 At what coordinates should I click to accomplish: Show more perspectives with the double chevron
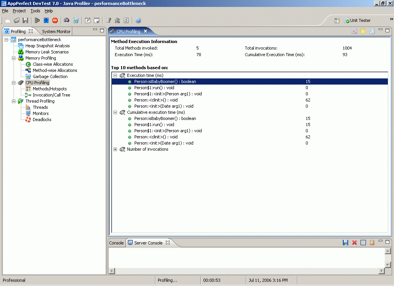[x=391, y=19]
